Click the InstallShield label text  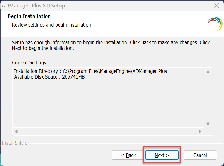(x=15, y=143)
